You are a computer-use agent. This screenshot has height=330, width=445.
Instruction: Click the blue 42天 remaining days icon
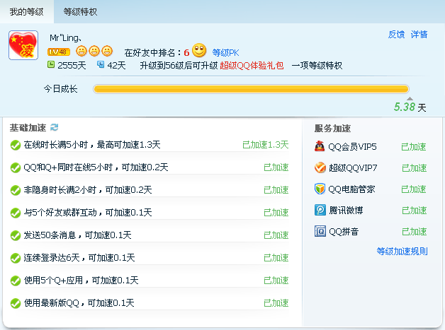tap(101, 64)
